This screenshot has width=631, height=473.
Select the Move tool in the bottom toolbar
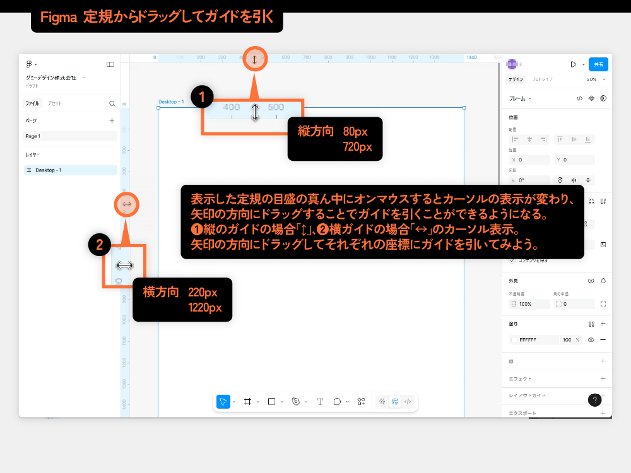223,401
